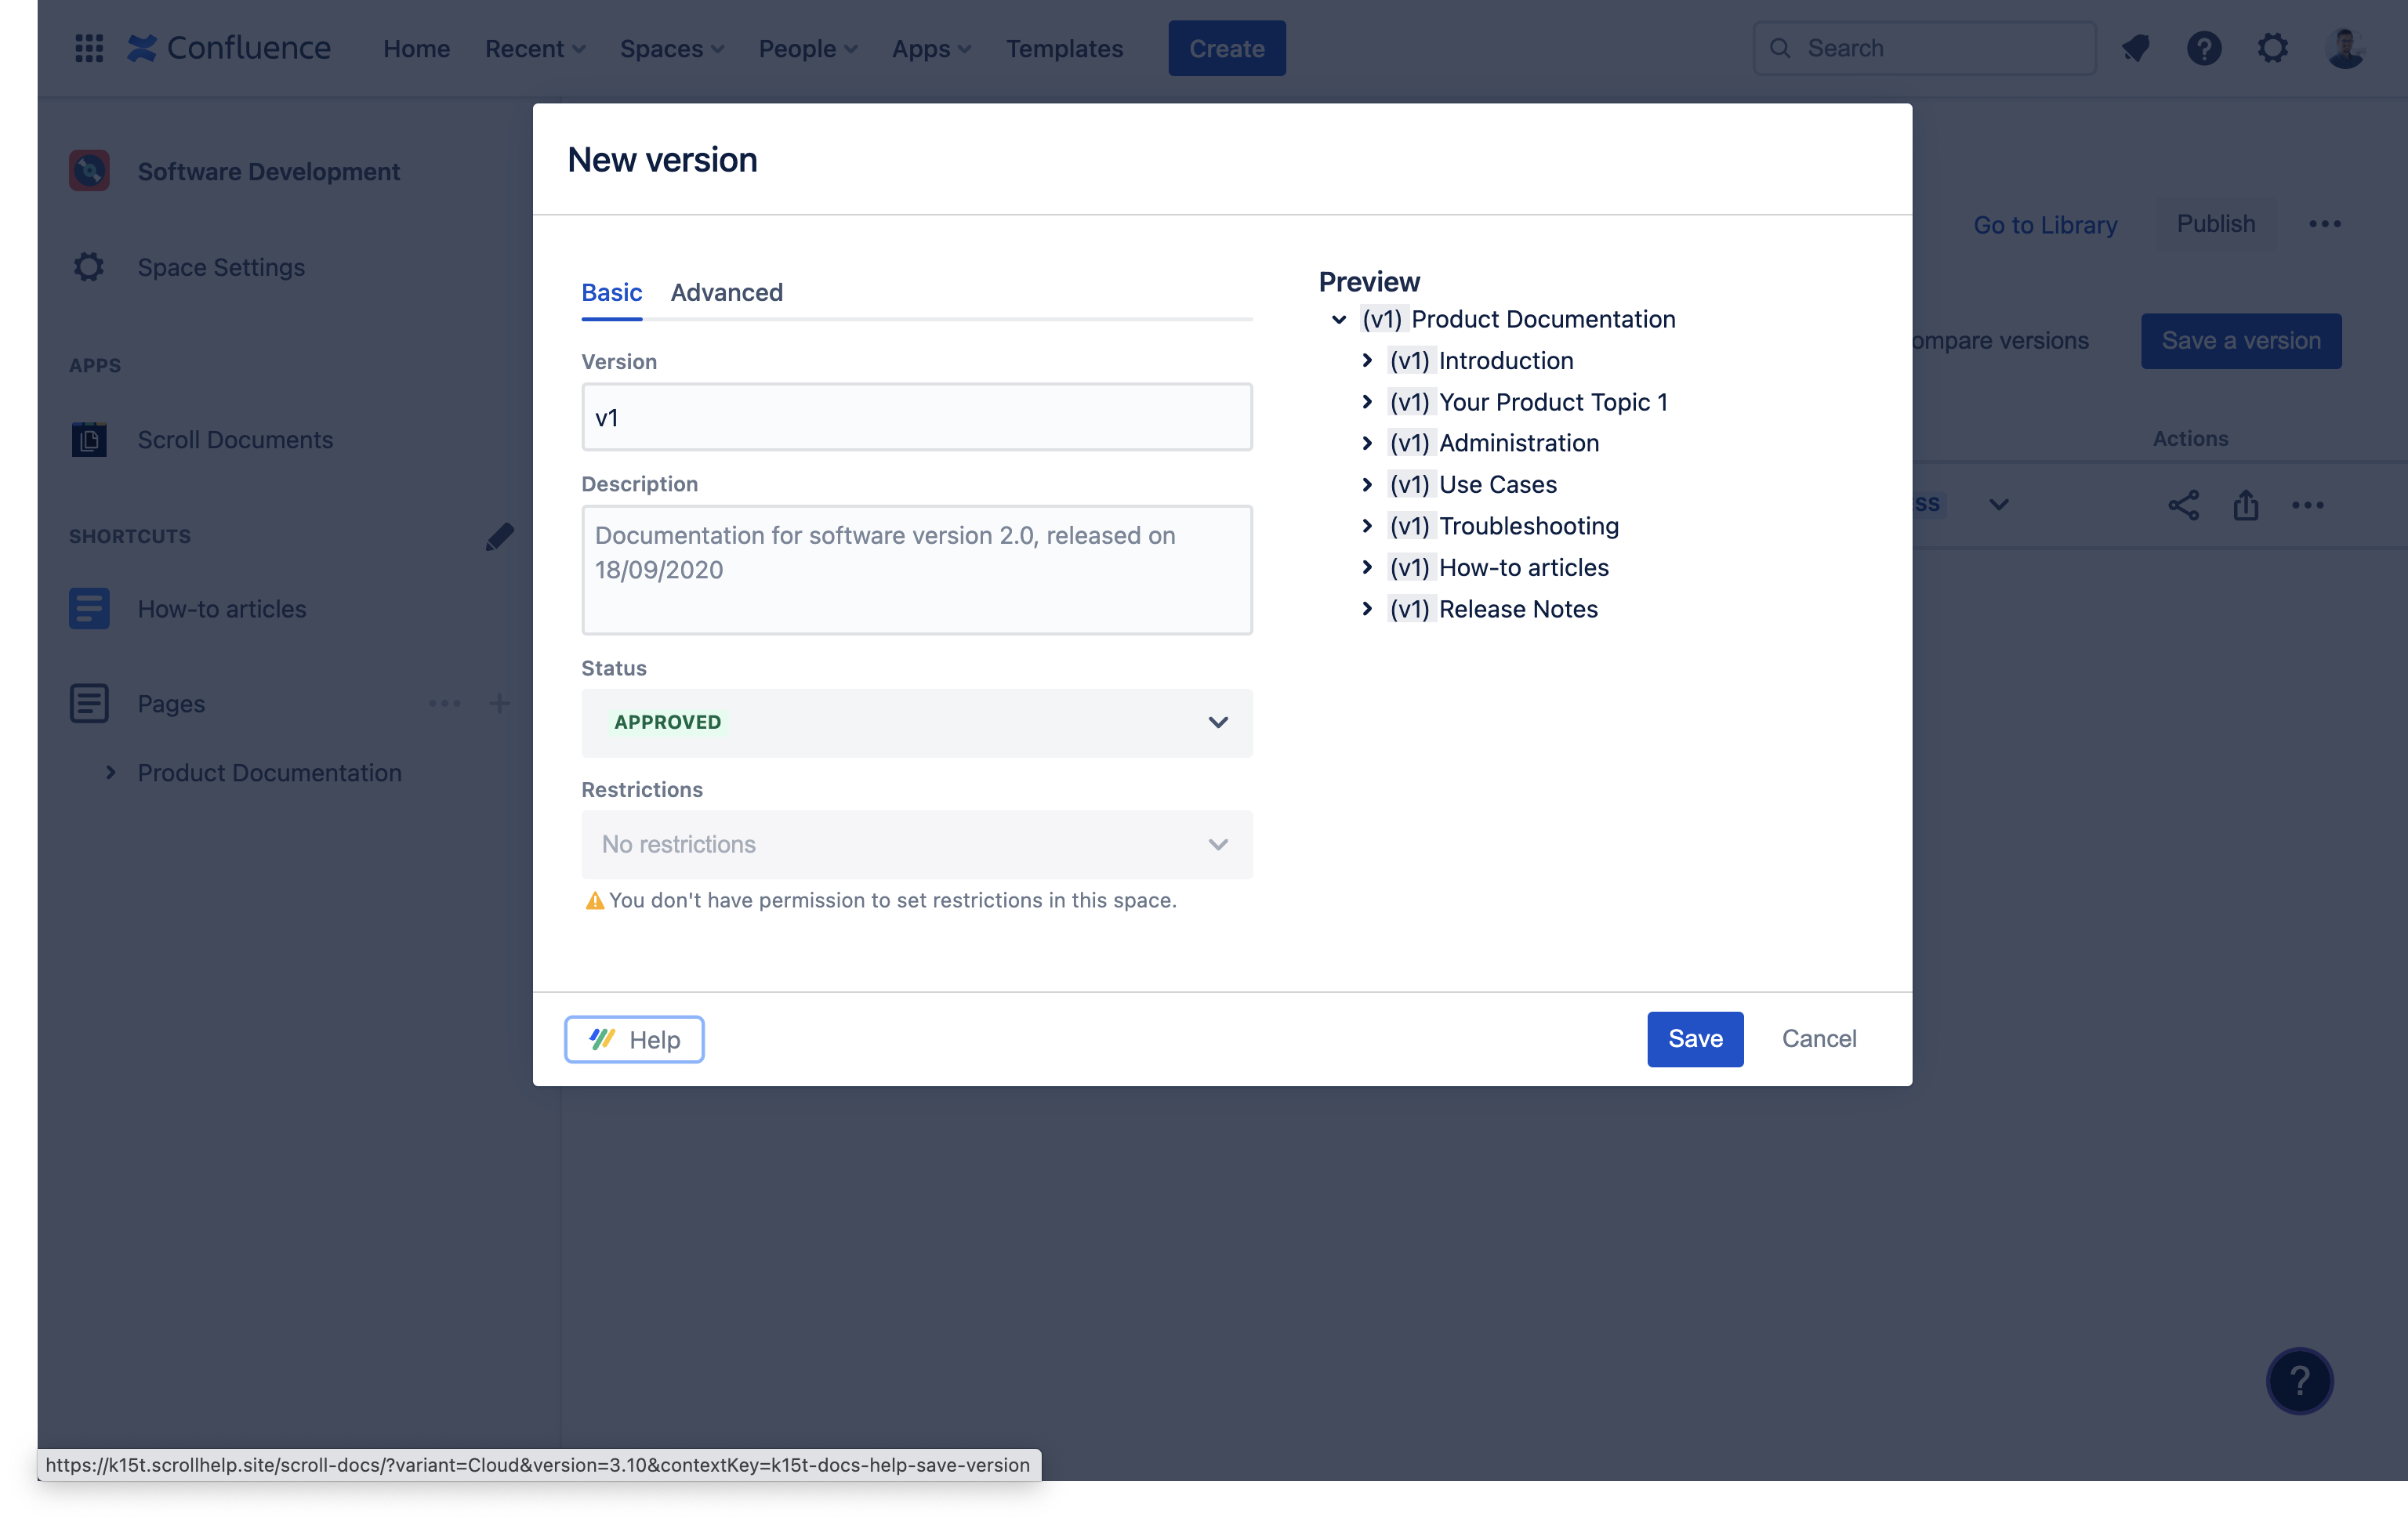Click the user profile avatar
The width and height of the screenshot is (2408, 1525).
tap(2345, 48)
